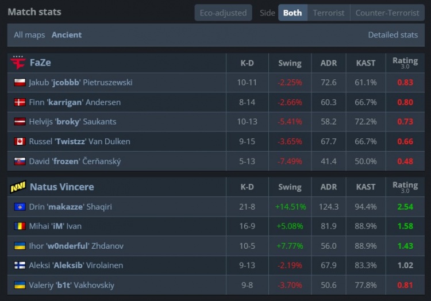Click the Natus Vincere team logo icon
The width and height of the screenshot is (431, 301).
(18, 187)
